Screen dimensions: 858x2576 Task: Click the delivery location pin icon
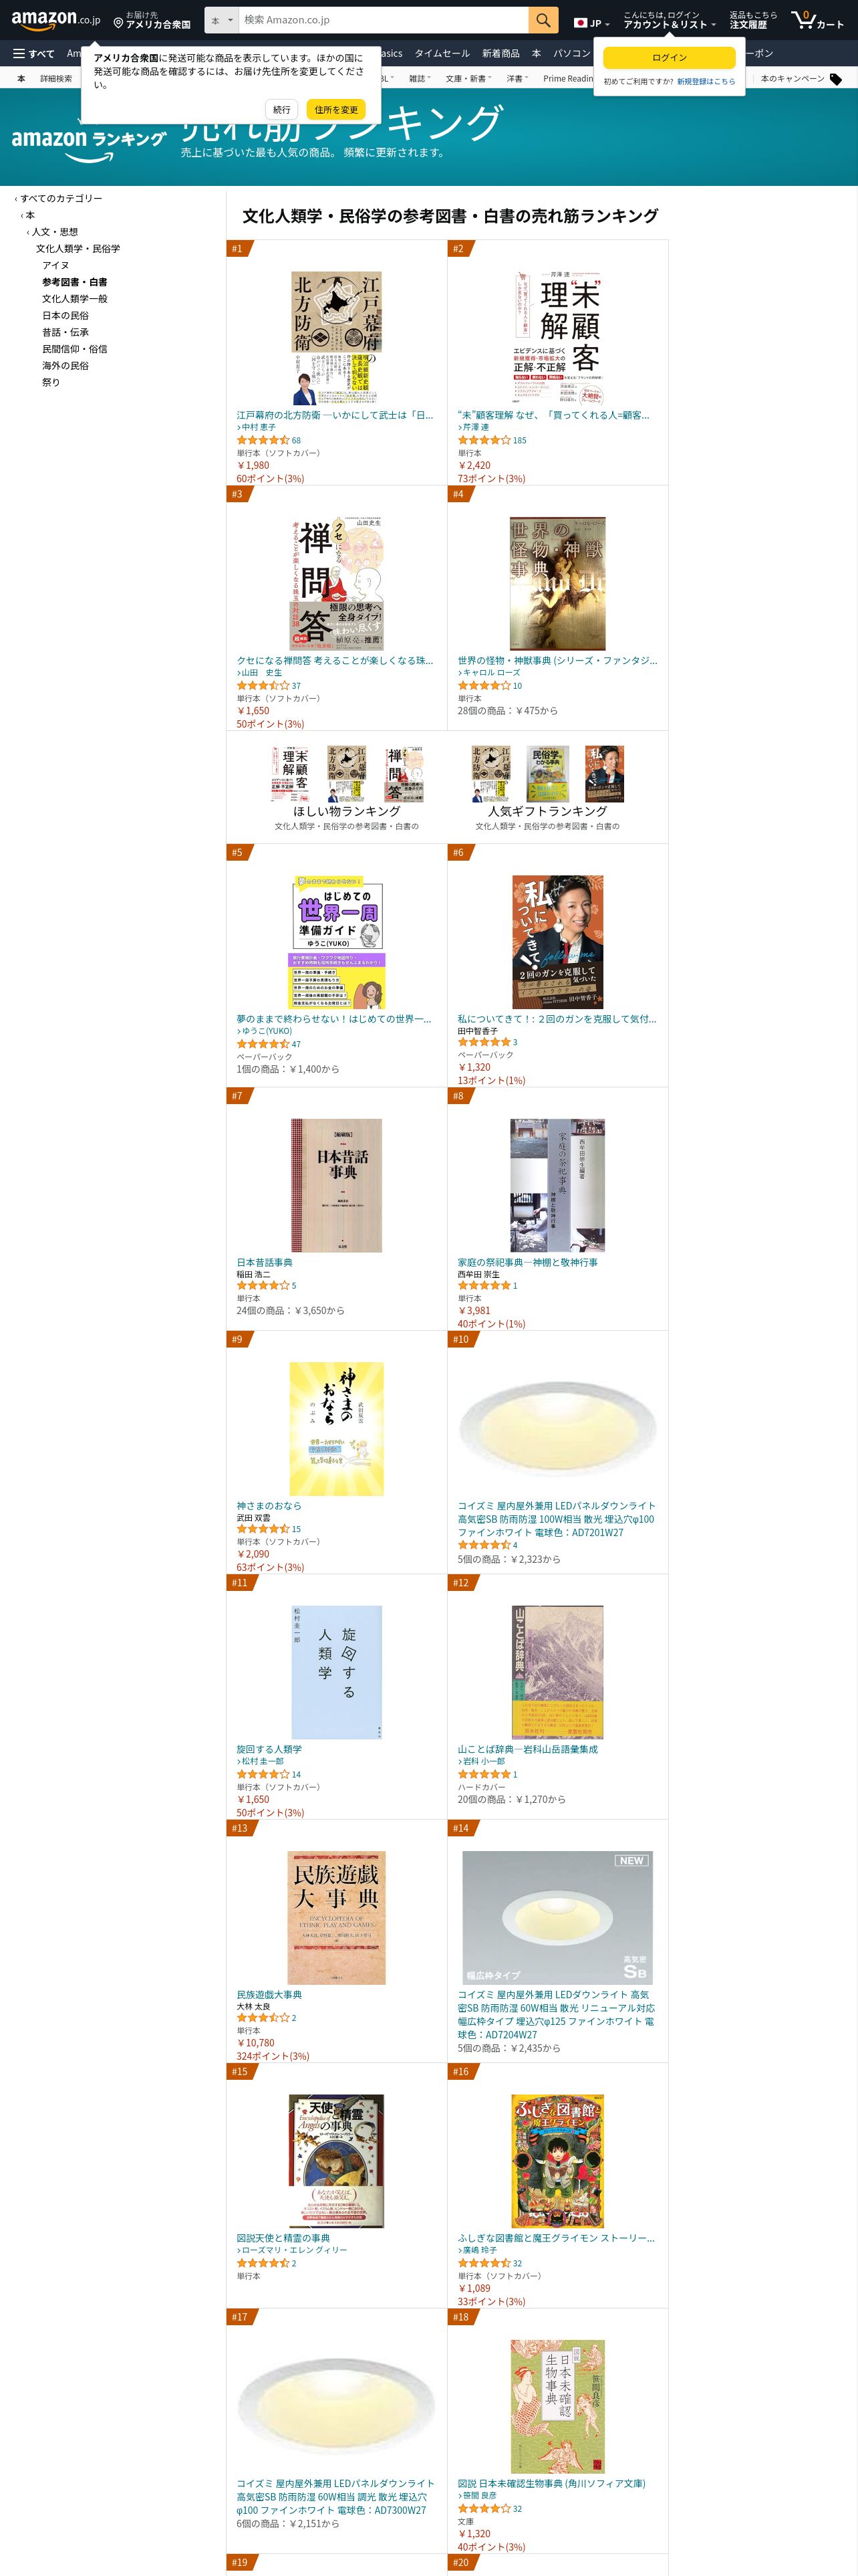(x=118, y=21)
